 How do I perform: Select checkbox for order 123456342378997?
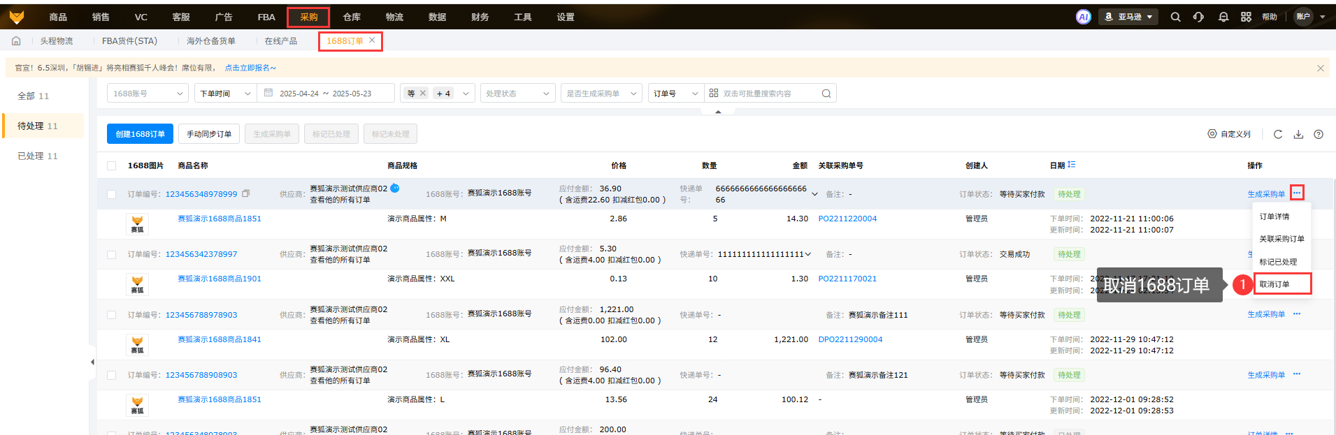click(x=112, y=254)
